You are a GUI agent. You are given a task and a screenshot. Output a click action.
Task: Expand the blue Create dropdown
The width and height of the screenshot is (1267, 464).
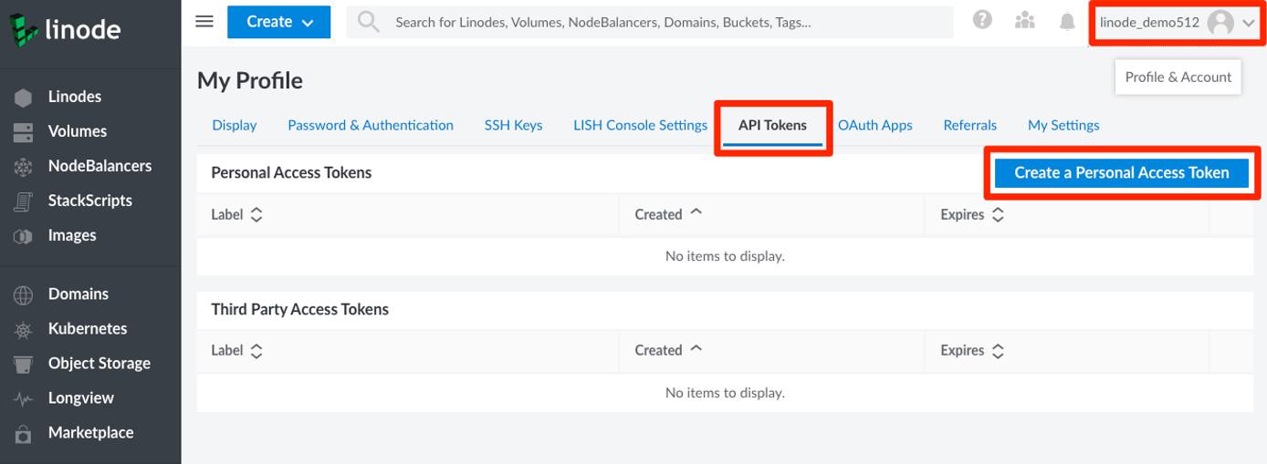click(x=280, y=22)
